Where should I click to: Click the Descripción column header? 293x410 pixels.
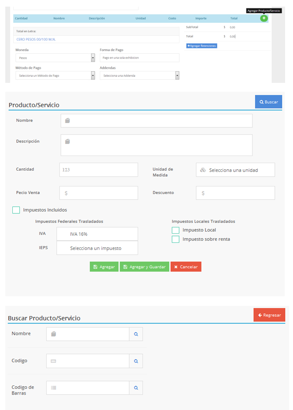tap(97, 19)
